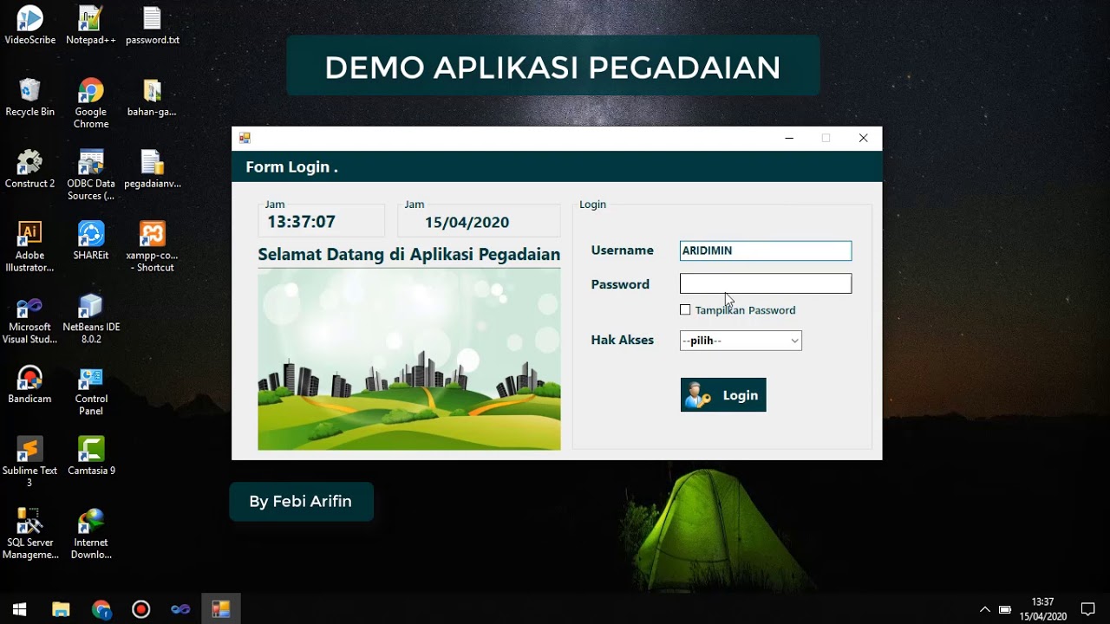This screenshot has height=624, width=1110.
Task: Open the NetBeans IDE 8.0.2 icon
Action: 91,320
